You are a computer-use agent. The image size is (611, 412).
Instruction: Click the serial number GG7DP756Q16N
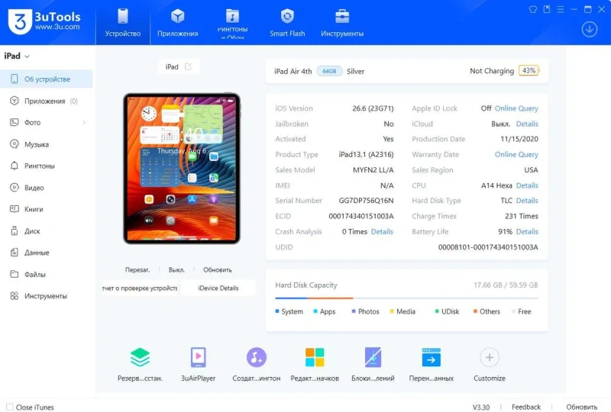(366, 201)
